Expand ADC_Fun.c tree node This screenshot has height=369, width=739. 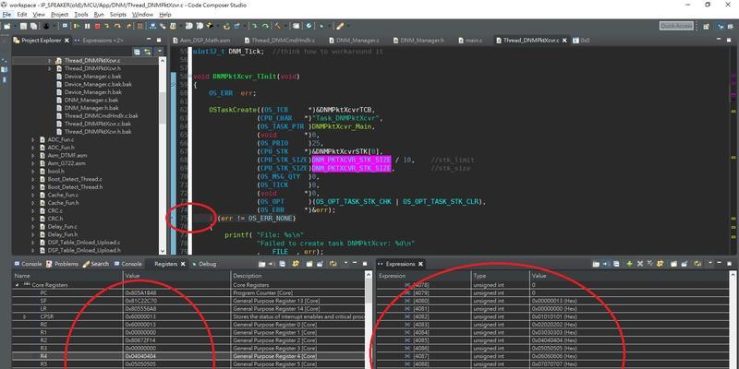click(x=33, y=140)
